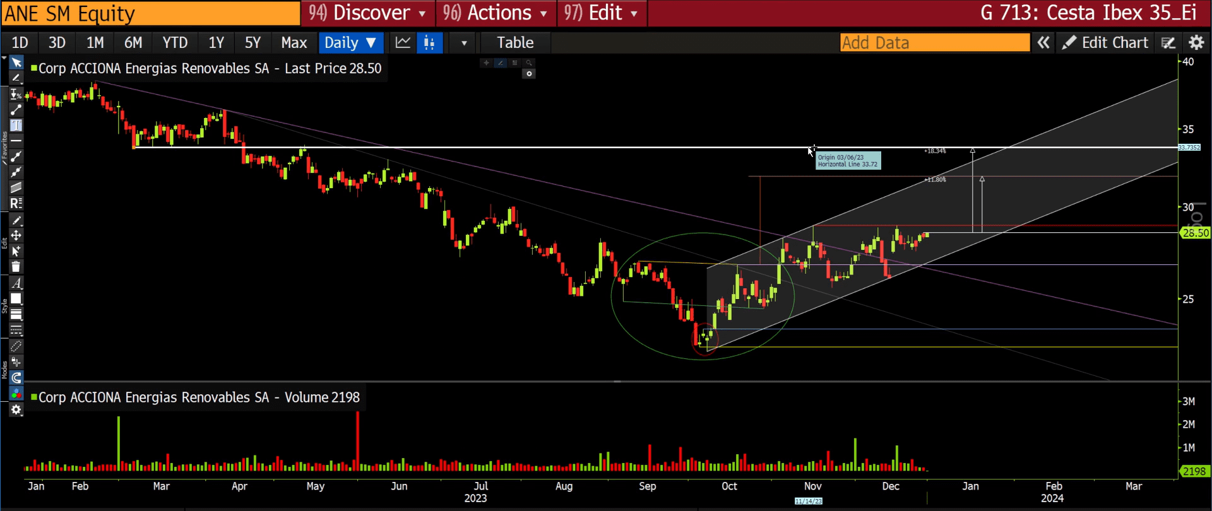This screenshot has height=511, width=1212.
Task: Select the 5Y time range
Action: pyautogui.click(x=253, y=43)
